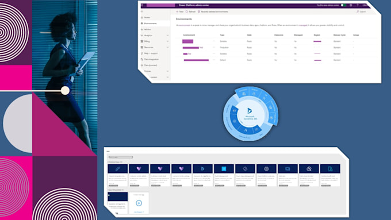The height and width of the screenshot is (220, 391).
Task: Expand the Analytics section chevron
Action: (x=167, y=36)
